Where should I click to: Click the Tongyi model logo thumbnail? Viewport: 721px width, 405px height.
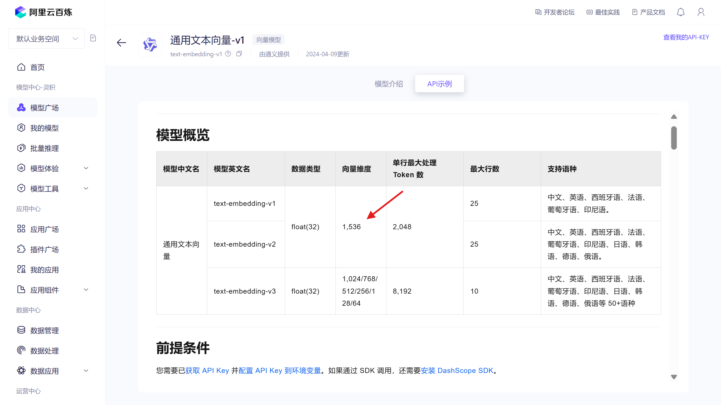150,45
